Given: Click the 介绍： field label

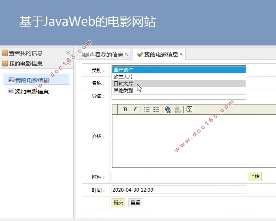Looking at the screenshot, I should pos(98,136).
